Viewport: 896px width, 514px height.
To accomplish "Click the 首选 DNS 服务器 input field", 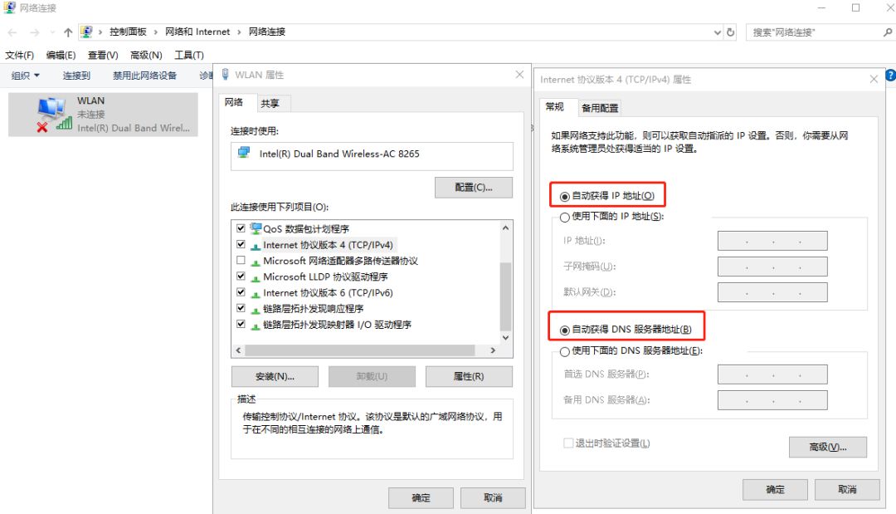I will (772, 374).
